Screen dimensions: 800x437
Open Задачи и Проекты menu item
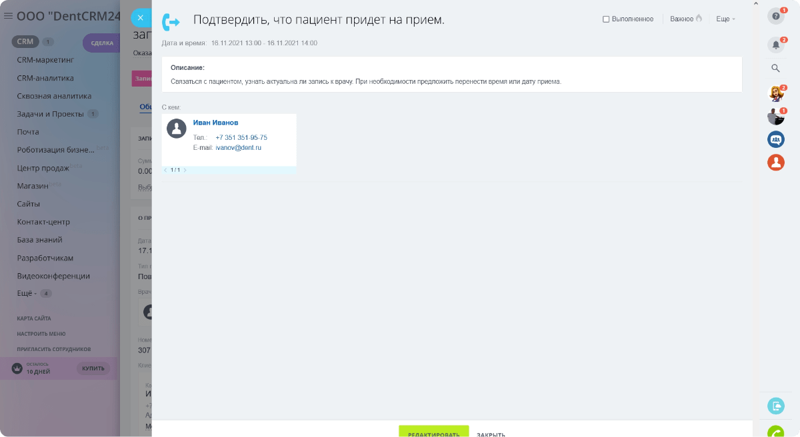[50, 114]
